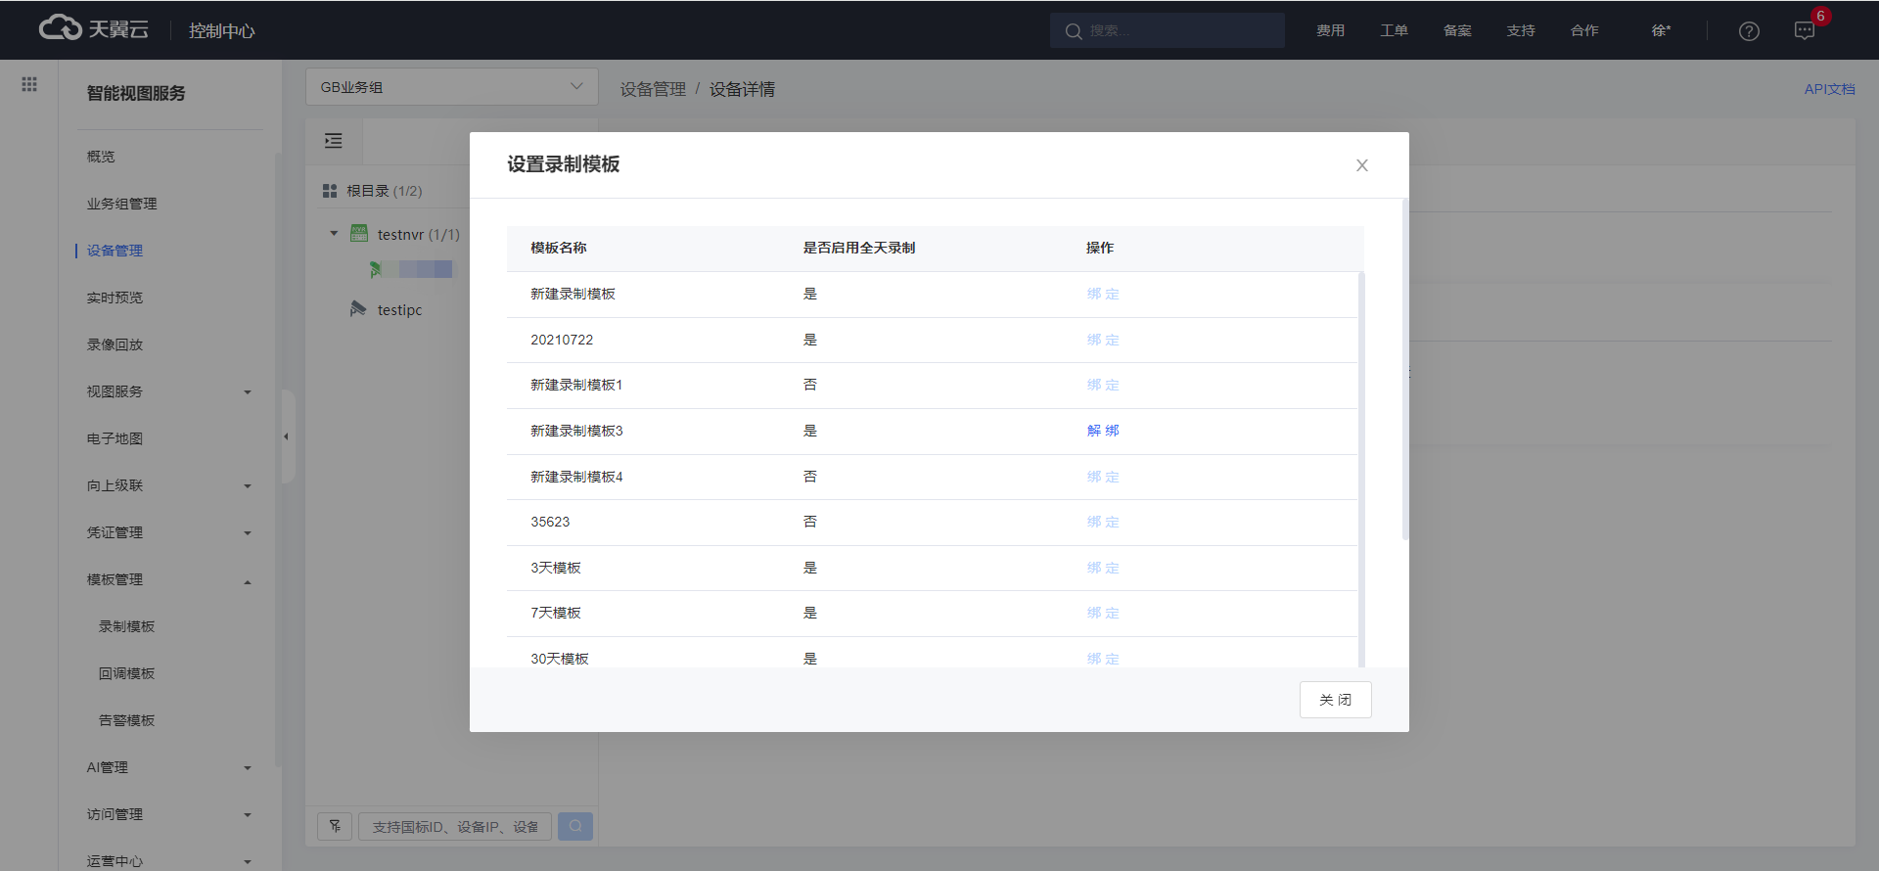The height and width of the screenshot is (871, 1879).
Task: Expand the 视图服务 sidebar menu
Action: (x=167, y=391)
